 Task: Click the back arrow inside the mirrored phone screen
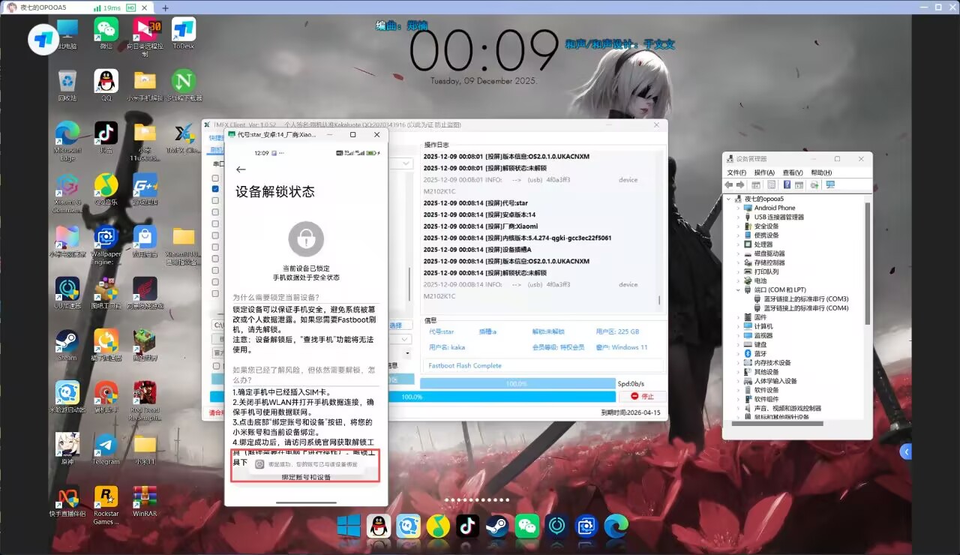[240, 169]
